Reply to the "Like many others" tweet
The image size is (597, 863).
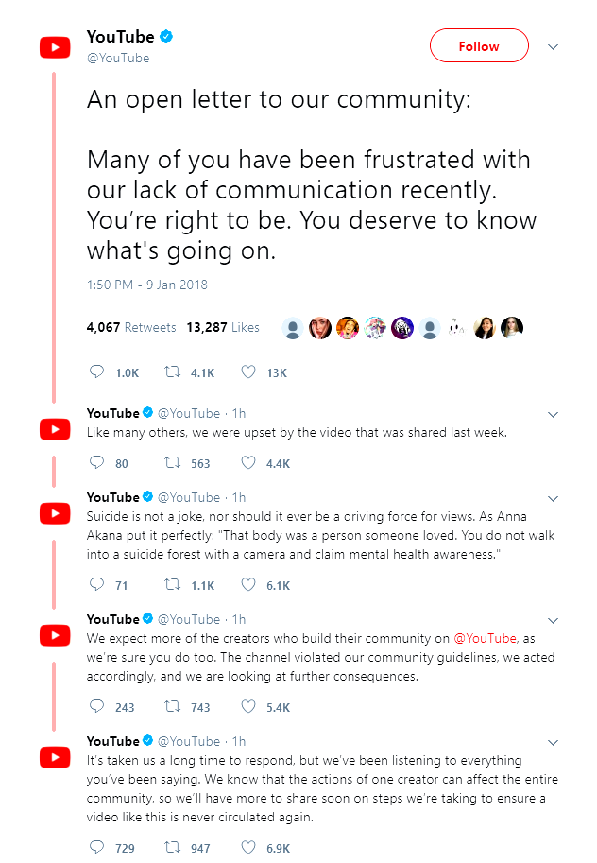[96, 463]
